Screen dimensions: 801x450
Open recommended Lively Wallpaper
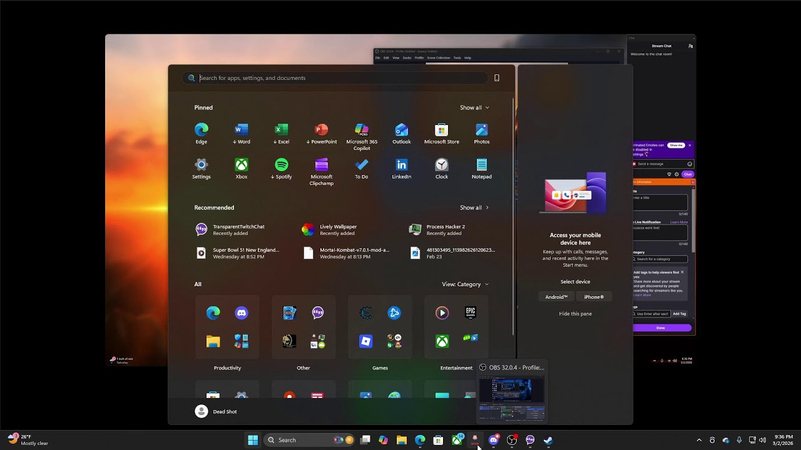(330, 230)
